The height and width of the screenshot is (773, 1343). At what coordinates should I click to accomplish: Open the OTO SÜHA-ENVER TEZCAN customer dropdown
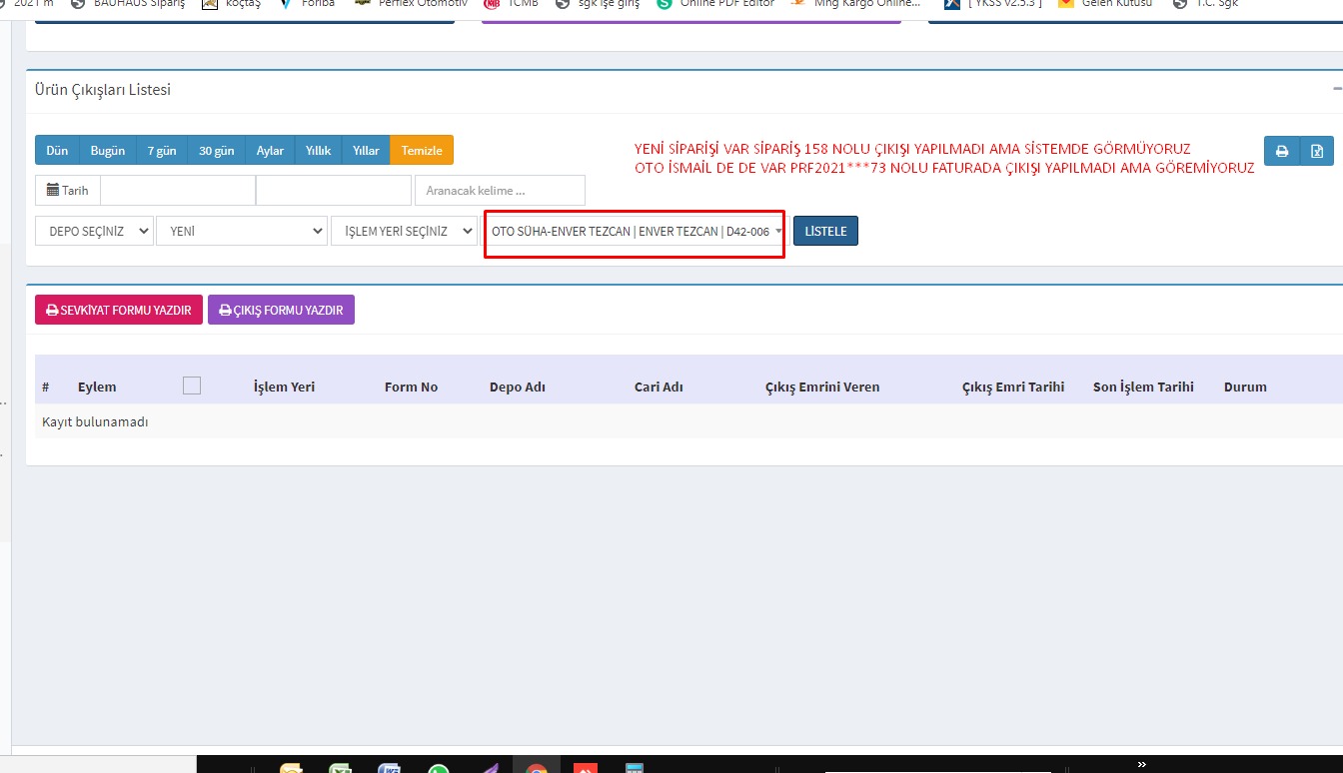636,231
